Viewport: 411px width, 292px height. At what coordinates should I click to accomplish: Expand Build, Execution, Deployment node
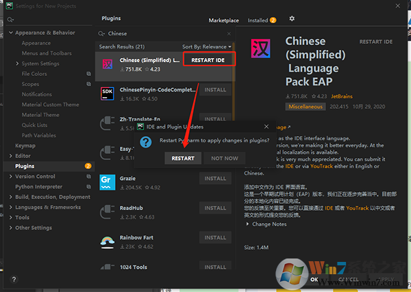(11, 197)
